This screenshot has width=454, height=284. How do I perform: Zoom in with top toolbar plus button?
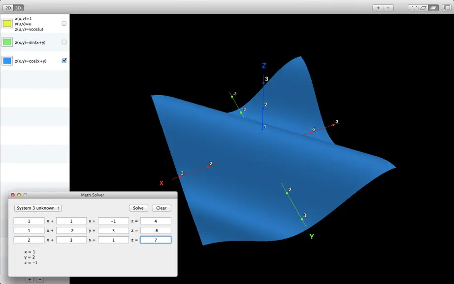[x=378, y=8]
